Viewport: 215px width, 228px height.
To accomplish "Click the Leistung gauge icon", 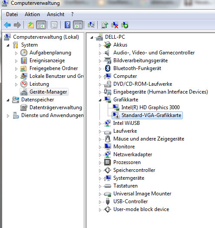I will (x=24, y=84).
